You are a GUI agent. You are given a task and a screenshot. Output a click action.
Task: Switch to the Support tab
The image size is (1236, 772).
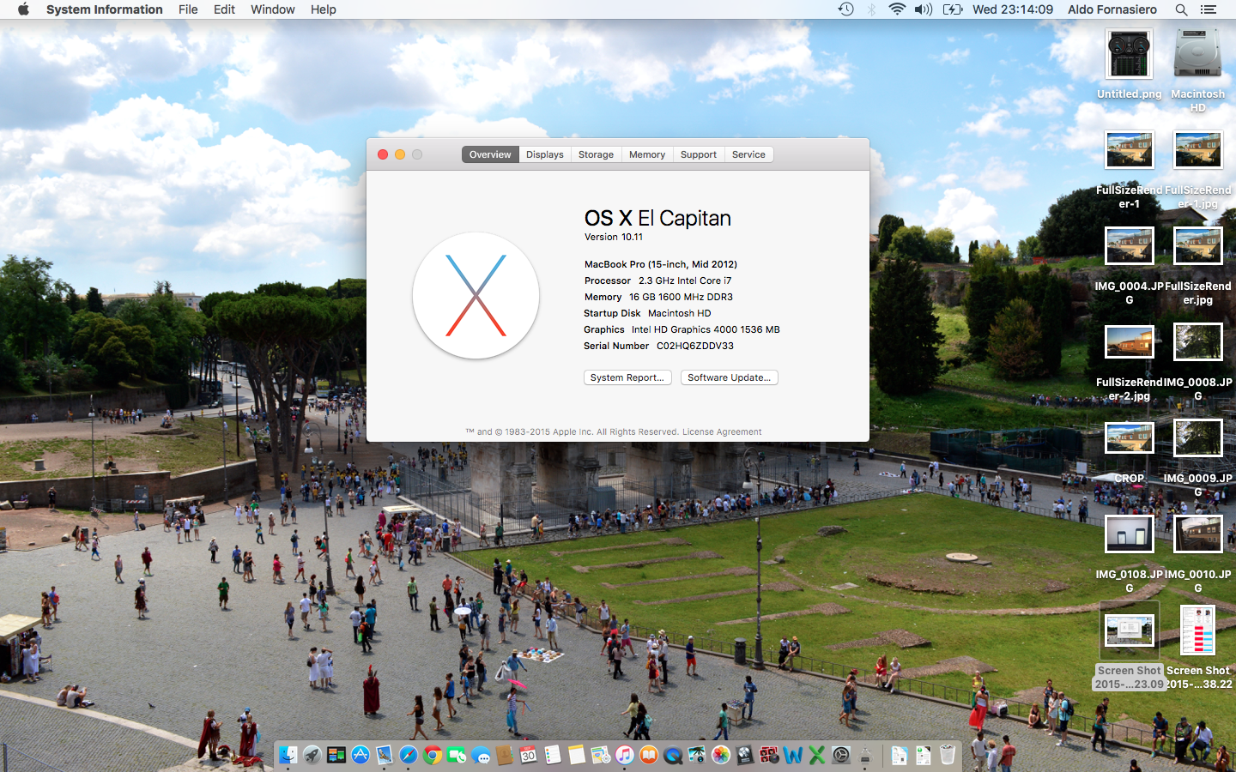tap(699, 154)
